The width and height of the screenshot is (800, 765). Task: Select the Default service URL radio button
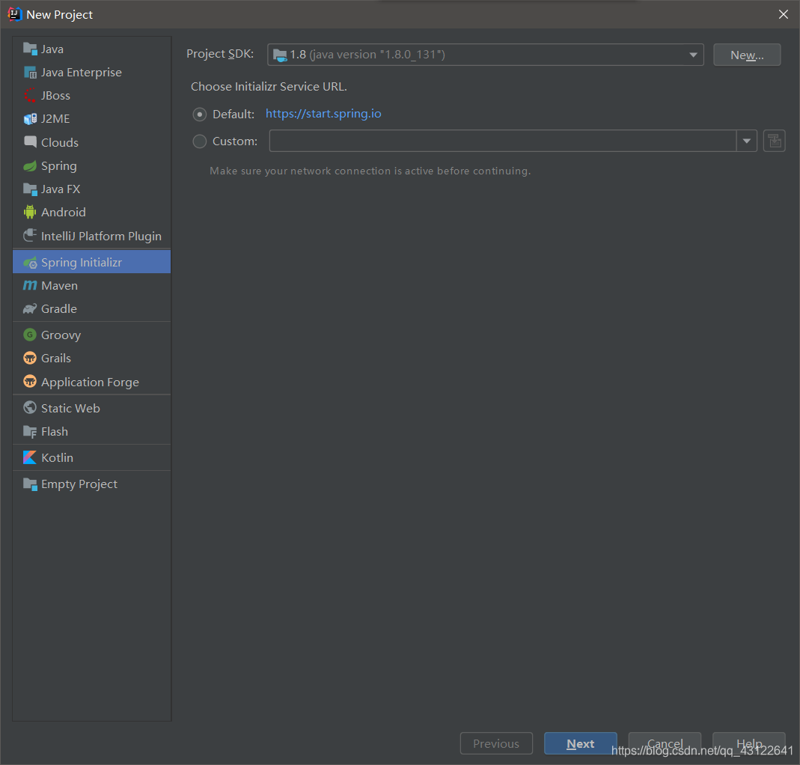point(200,115)
